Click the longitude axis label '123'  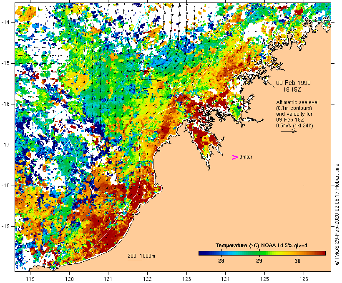click(x=186, y=279)
